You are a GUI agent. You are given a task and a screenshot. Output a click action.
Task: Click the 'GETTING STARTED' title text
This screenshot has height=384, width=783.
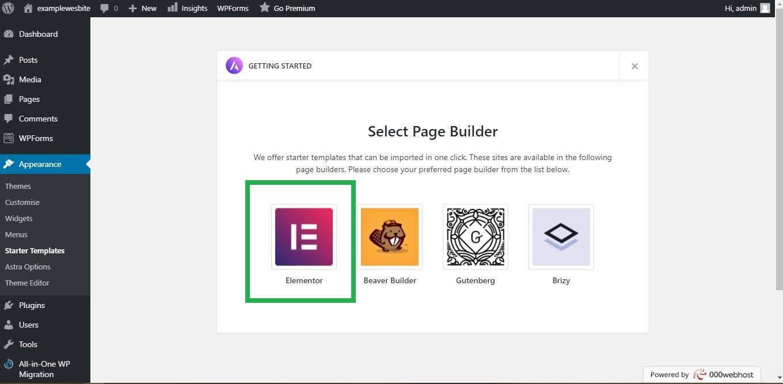click(x=280, y=66)
